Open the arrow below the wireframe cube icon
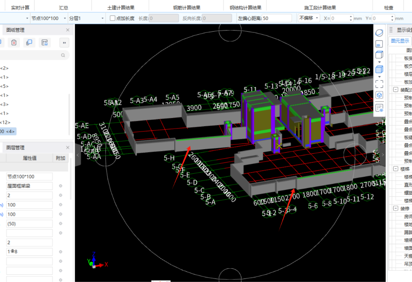Viewport: 412px width, 282px height. [379, 62]
